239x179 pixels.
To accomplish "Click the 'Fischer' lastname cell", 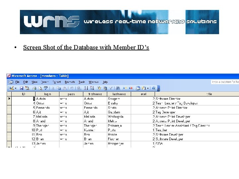I will coord(119,139).
